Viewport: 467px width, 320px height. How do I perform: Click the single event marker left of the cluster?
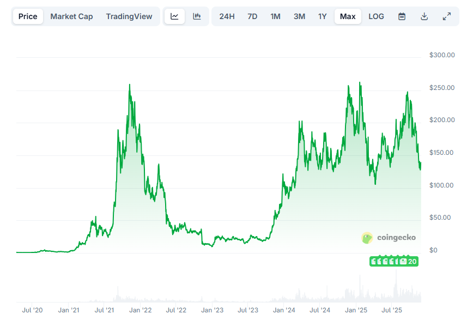click(373, 261)
